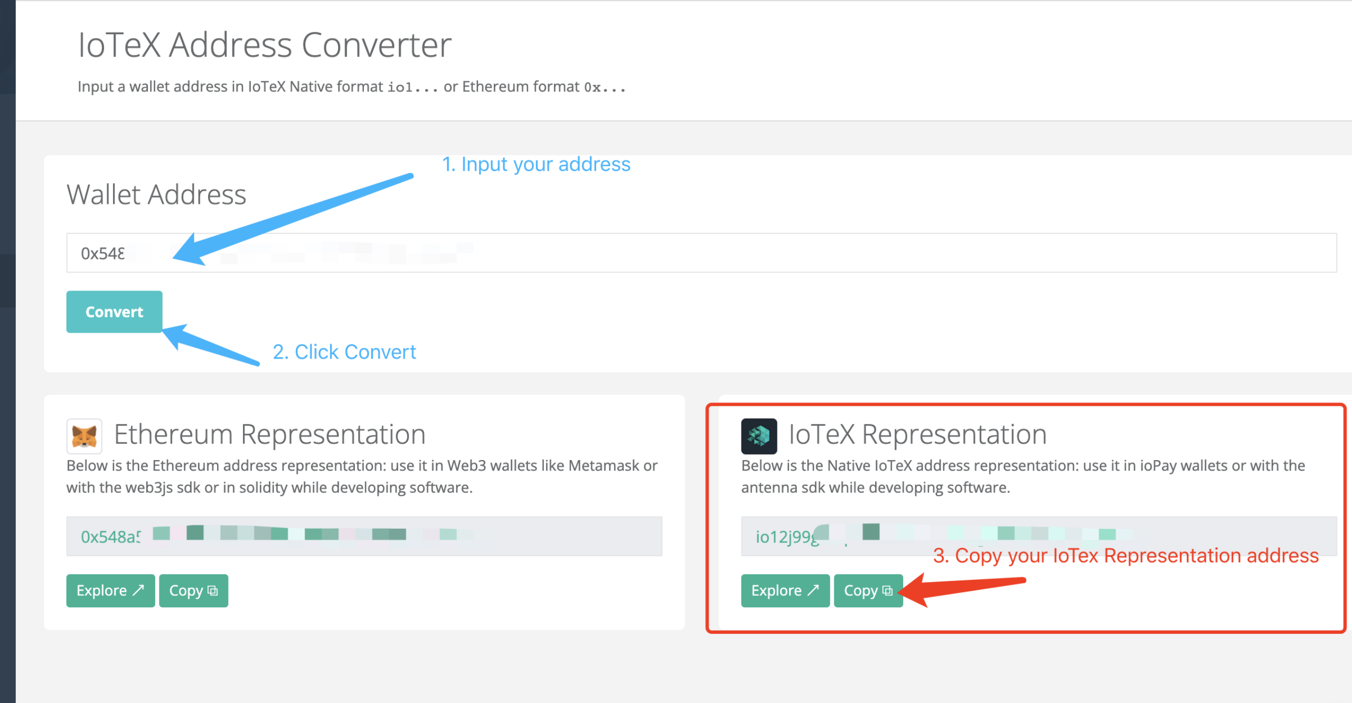The width and height of the screenshot is (1352, 703).
Task: Click the IoTeX Address Converter title
Action: click(265, 45)
